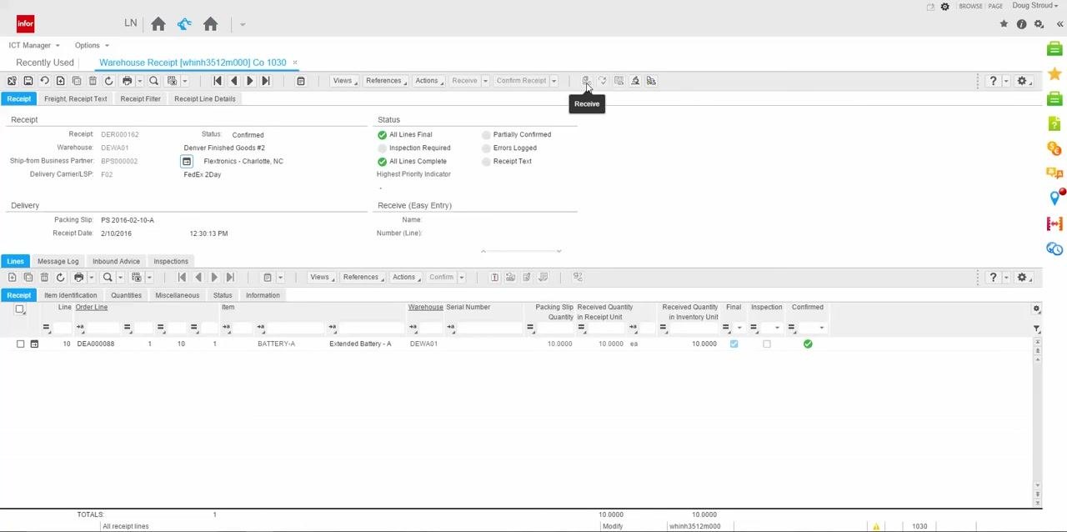Open the References menu in the receipt toolbar
The width and height of the screenshot is (1067, 532).
pyautogui.click(x=385, y=81)
